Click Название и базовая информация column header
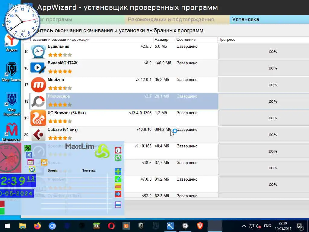This screenshot has width=309, height=232. 91,40
